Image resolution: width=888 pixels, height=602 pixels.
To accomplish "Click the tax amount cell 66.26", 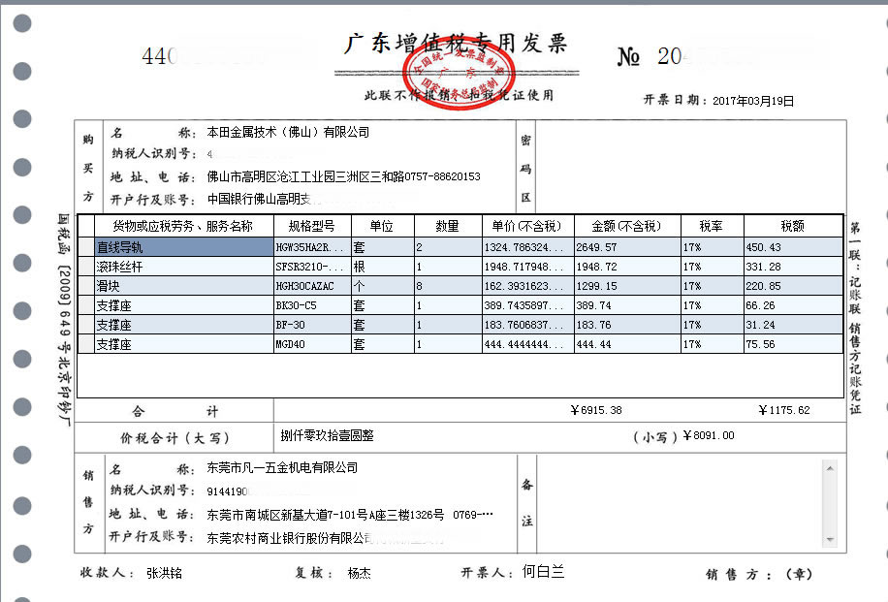I will pyautogui.click(x=793, y=305).
